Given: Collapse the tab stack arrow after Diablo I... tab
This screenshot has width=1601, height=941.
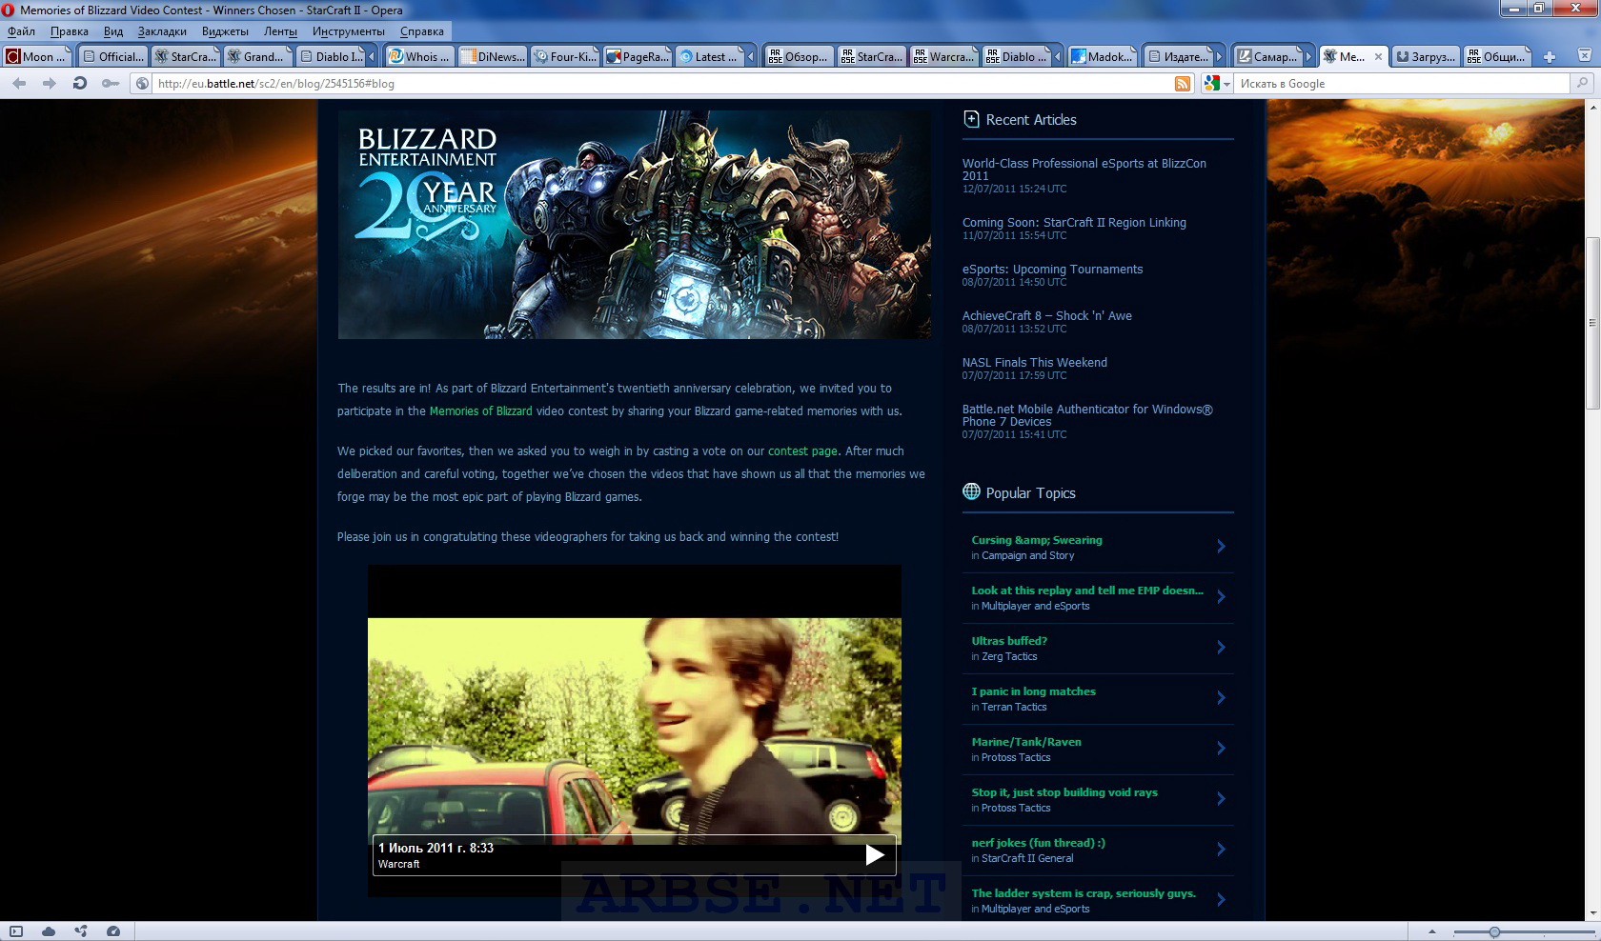Looking at the screenshot, I should pos(374,57).
